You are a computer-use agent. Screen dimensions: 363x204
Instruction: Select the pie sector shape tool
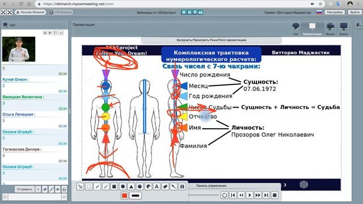coord(148,186)
